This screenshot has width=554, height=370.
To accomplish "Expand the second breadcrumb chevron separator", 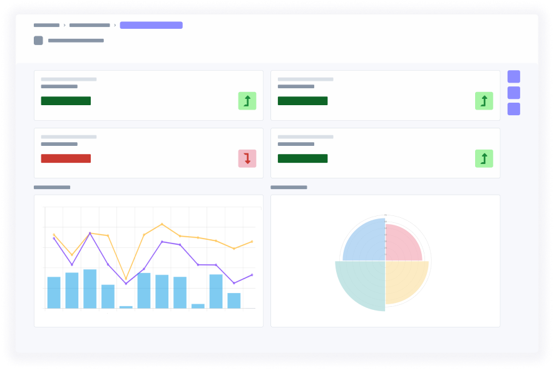I will coord(115,25).
